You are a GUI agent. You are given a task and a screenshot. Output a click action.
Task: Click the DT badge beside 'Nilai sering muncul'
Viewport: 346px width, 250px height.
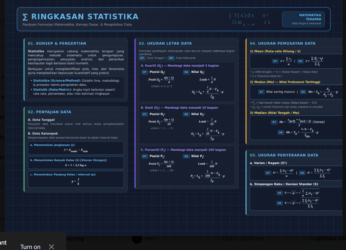click(x=261, y=92)
